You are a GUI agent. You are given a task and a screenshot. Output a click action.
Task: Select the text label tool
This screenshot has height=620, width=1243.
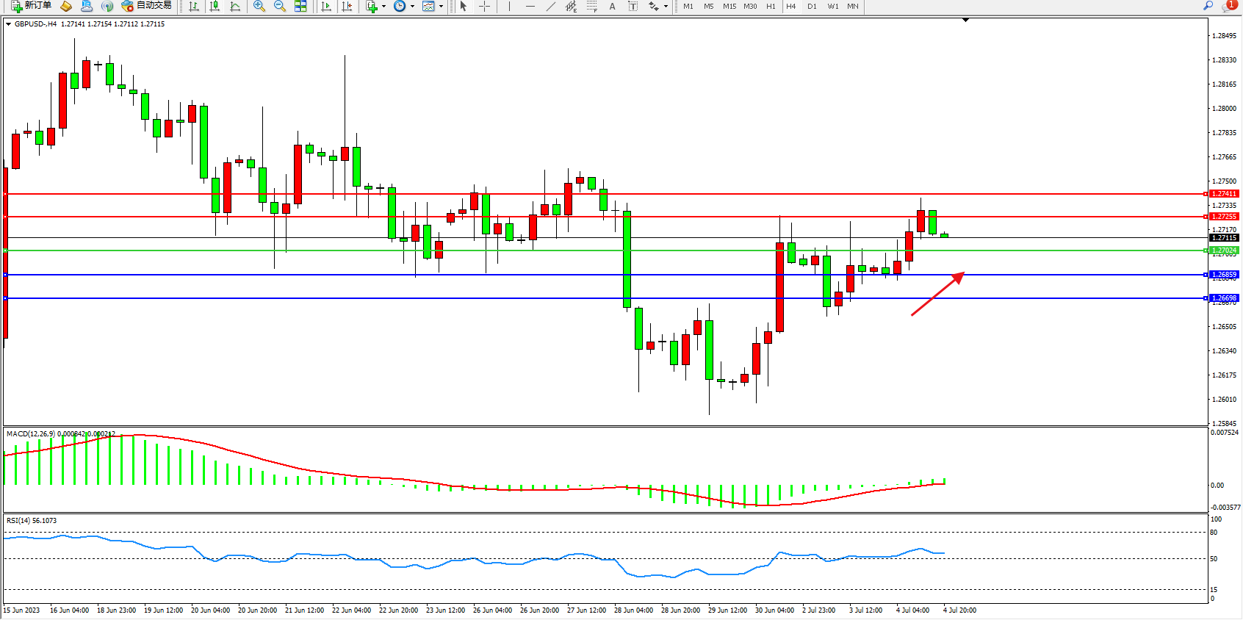pos(612,6)
